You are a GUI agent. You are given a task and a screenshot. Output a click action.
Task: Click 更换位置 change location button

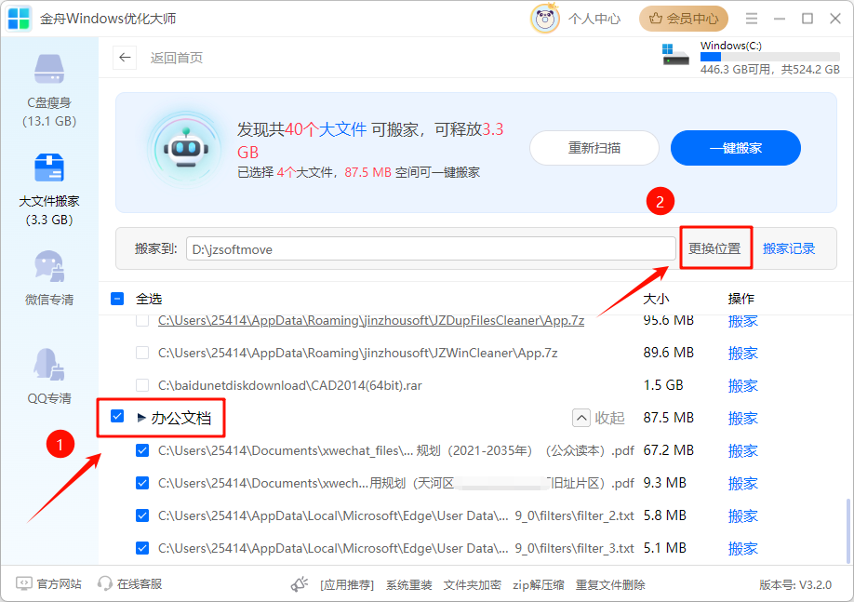[714, 248]
